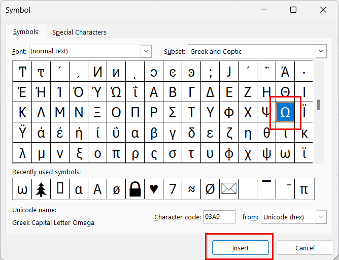
Task: Select the Greek question mark semicolon symbol
Action: 210,72
